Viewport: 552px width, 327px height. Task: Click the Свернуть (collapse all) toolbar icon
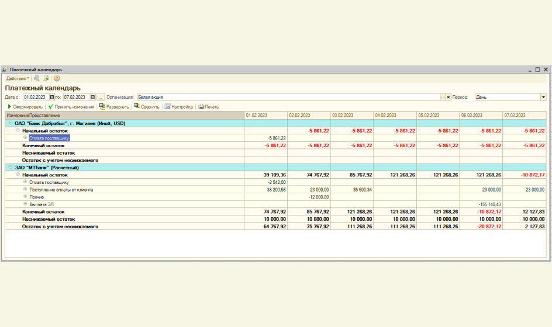tap(147, 107)
